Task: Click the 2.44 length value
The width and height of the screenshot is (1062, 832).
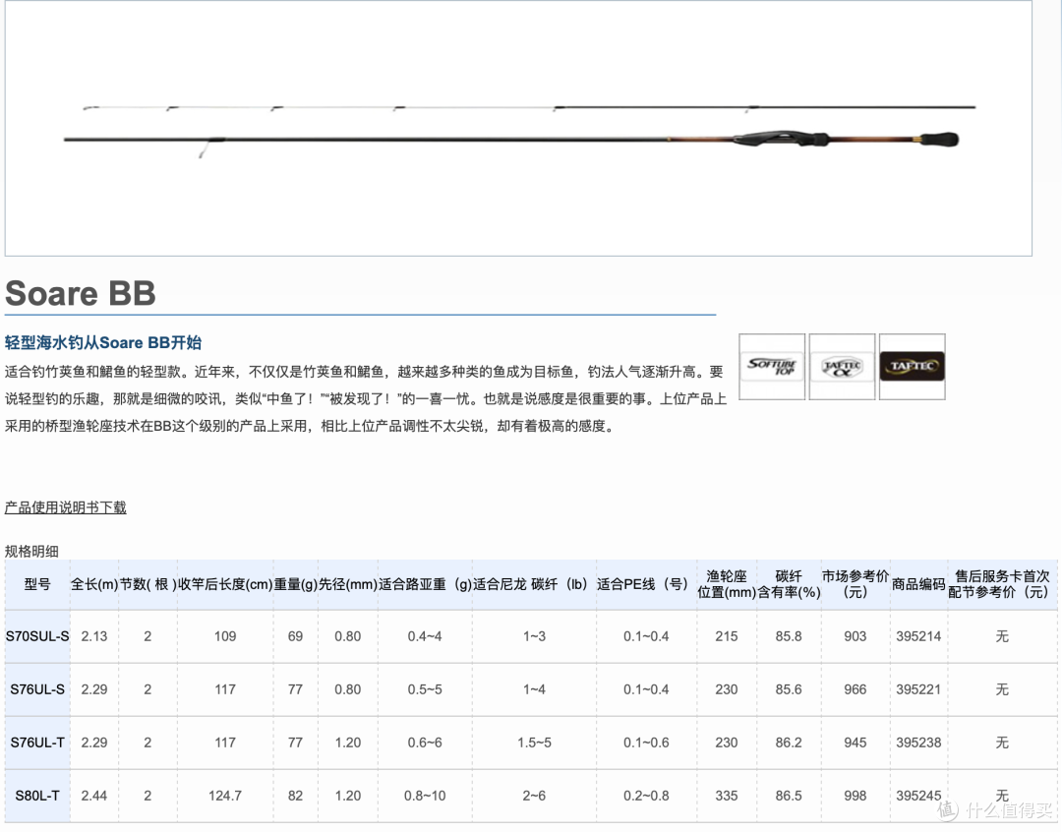Action: tap(94, 796)
